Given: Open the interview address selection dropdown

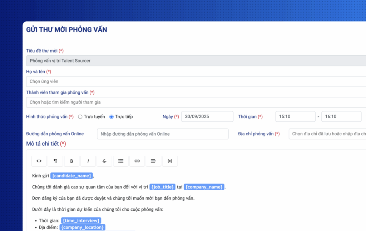Looking at the screenshot, I should click(x=327, y=134).
